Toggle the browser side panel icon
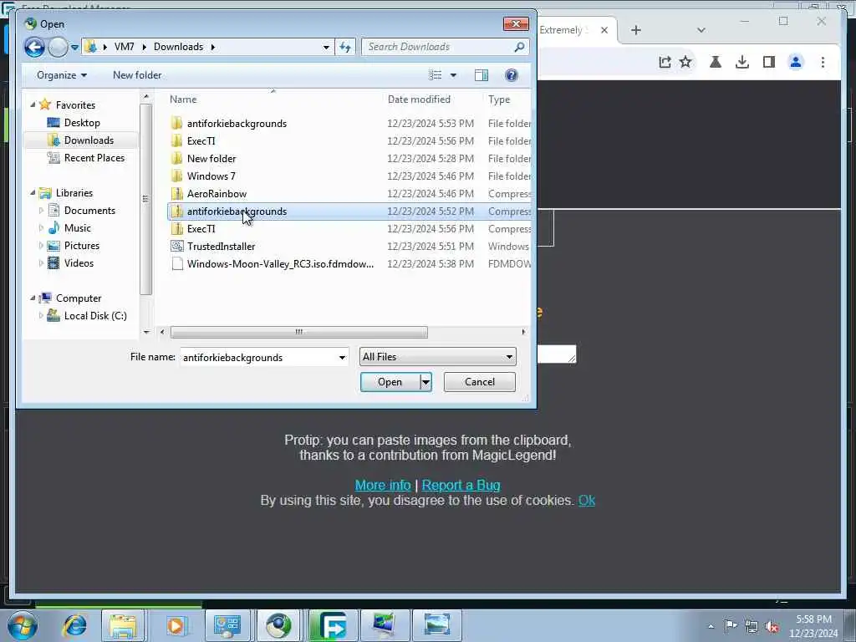This screenshot has width=856, height=642. click(769, 62)
